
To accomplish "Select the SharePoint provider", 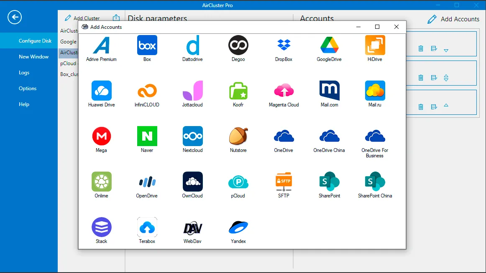I will (x=329, y=182).
